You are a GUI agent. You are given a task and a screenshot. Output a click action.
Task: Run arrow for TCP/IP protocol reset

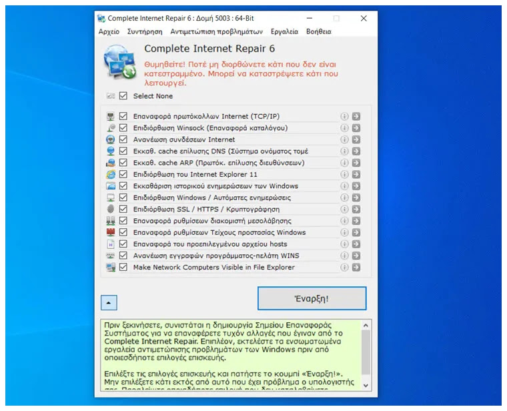tap(356, 116)
